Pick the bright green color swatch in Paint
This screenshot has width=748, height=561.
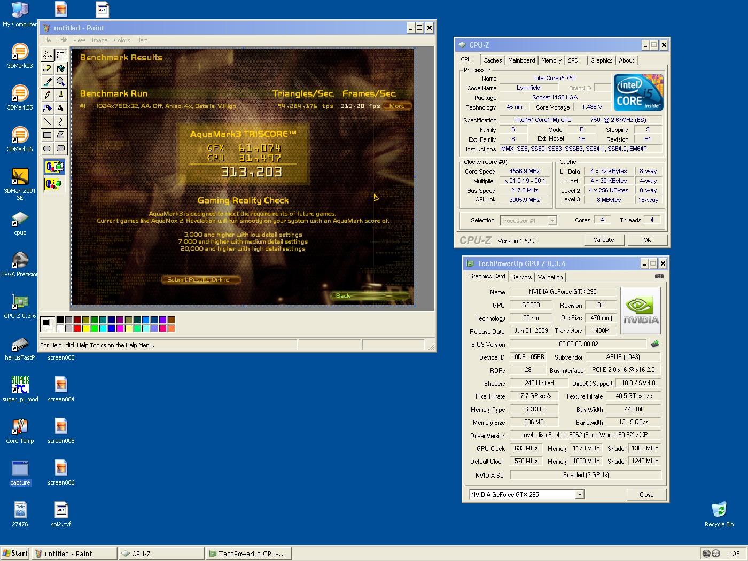95,328
